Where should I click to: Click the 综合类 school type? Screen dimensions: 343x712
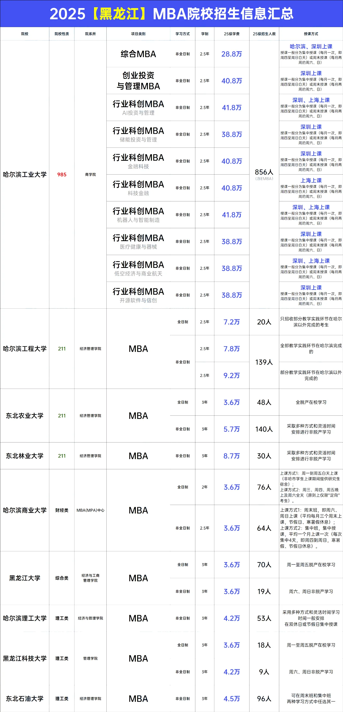click(62, 578)
